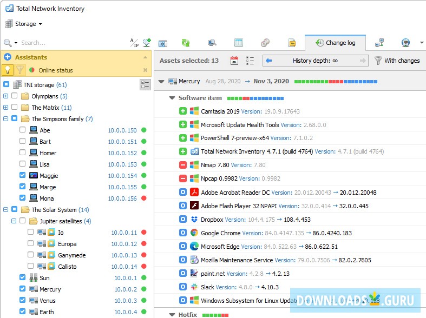The width and height of the screenshot is (426, 318).
Task: Click the add network scan icon
Action: (147, 43)
